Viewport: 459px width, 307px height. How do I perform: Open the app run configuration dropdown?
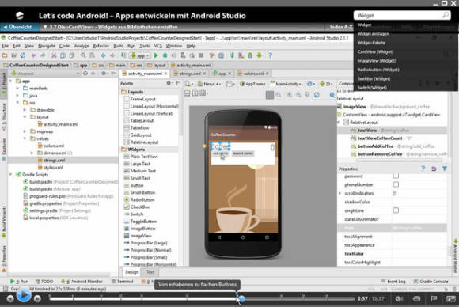coord(141,55)
